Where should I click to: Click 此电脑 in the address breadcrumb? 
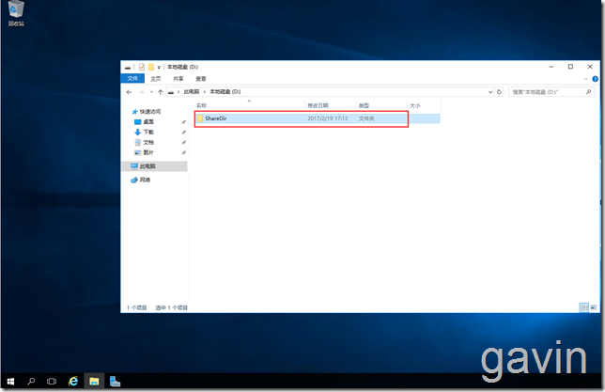click(192, 91)
